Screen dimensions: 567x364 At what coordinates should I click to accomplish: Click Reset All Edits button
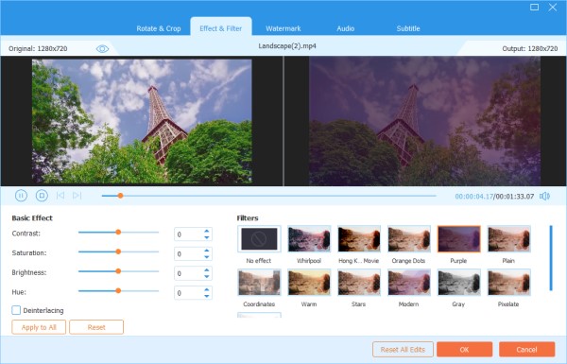[x=403, y=350]
